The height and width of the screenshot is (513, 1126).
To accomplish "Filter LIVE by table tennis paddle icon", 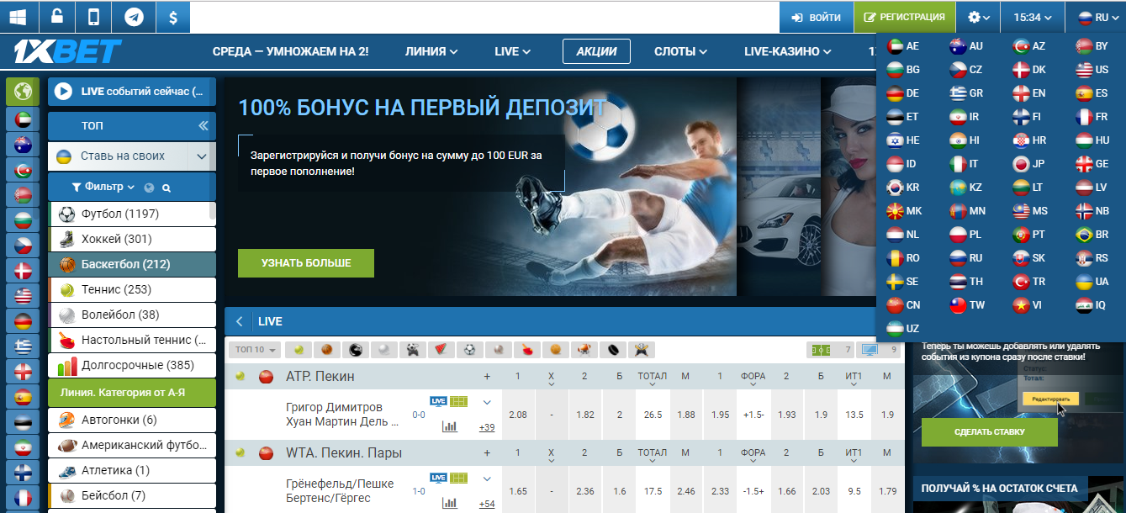I will [527, 349].
